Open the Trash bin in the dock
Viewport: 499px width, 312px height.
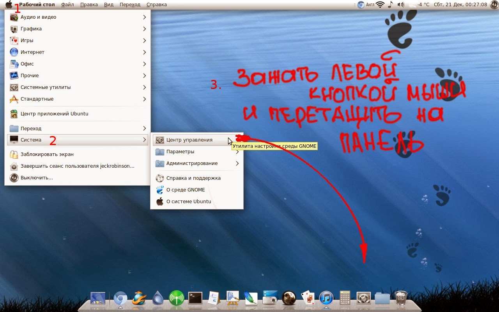(401, 298)
